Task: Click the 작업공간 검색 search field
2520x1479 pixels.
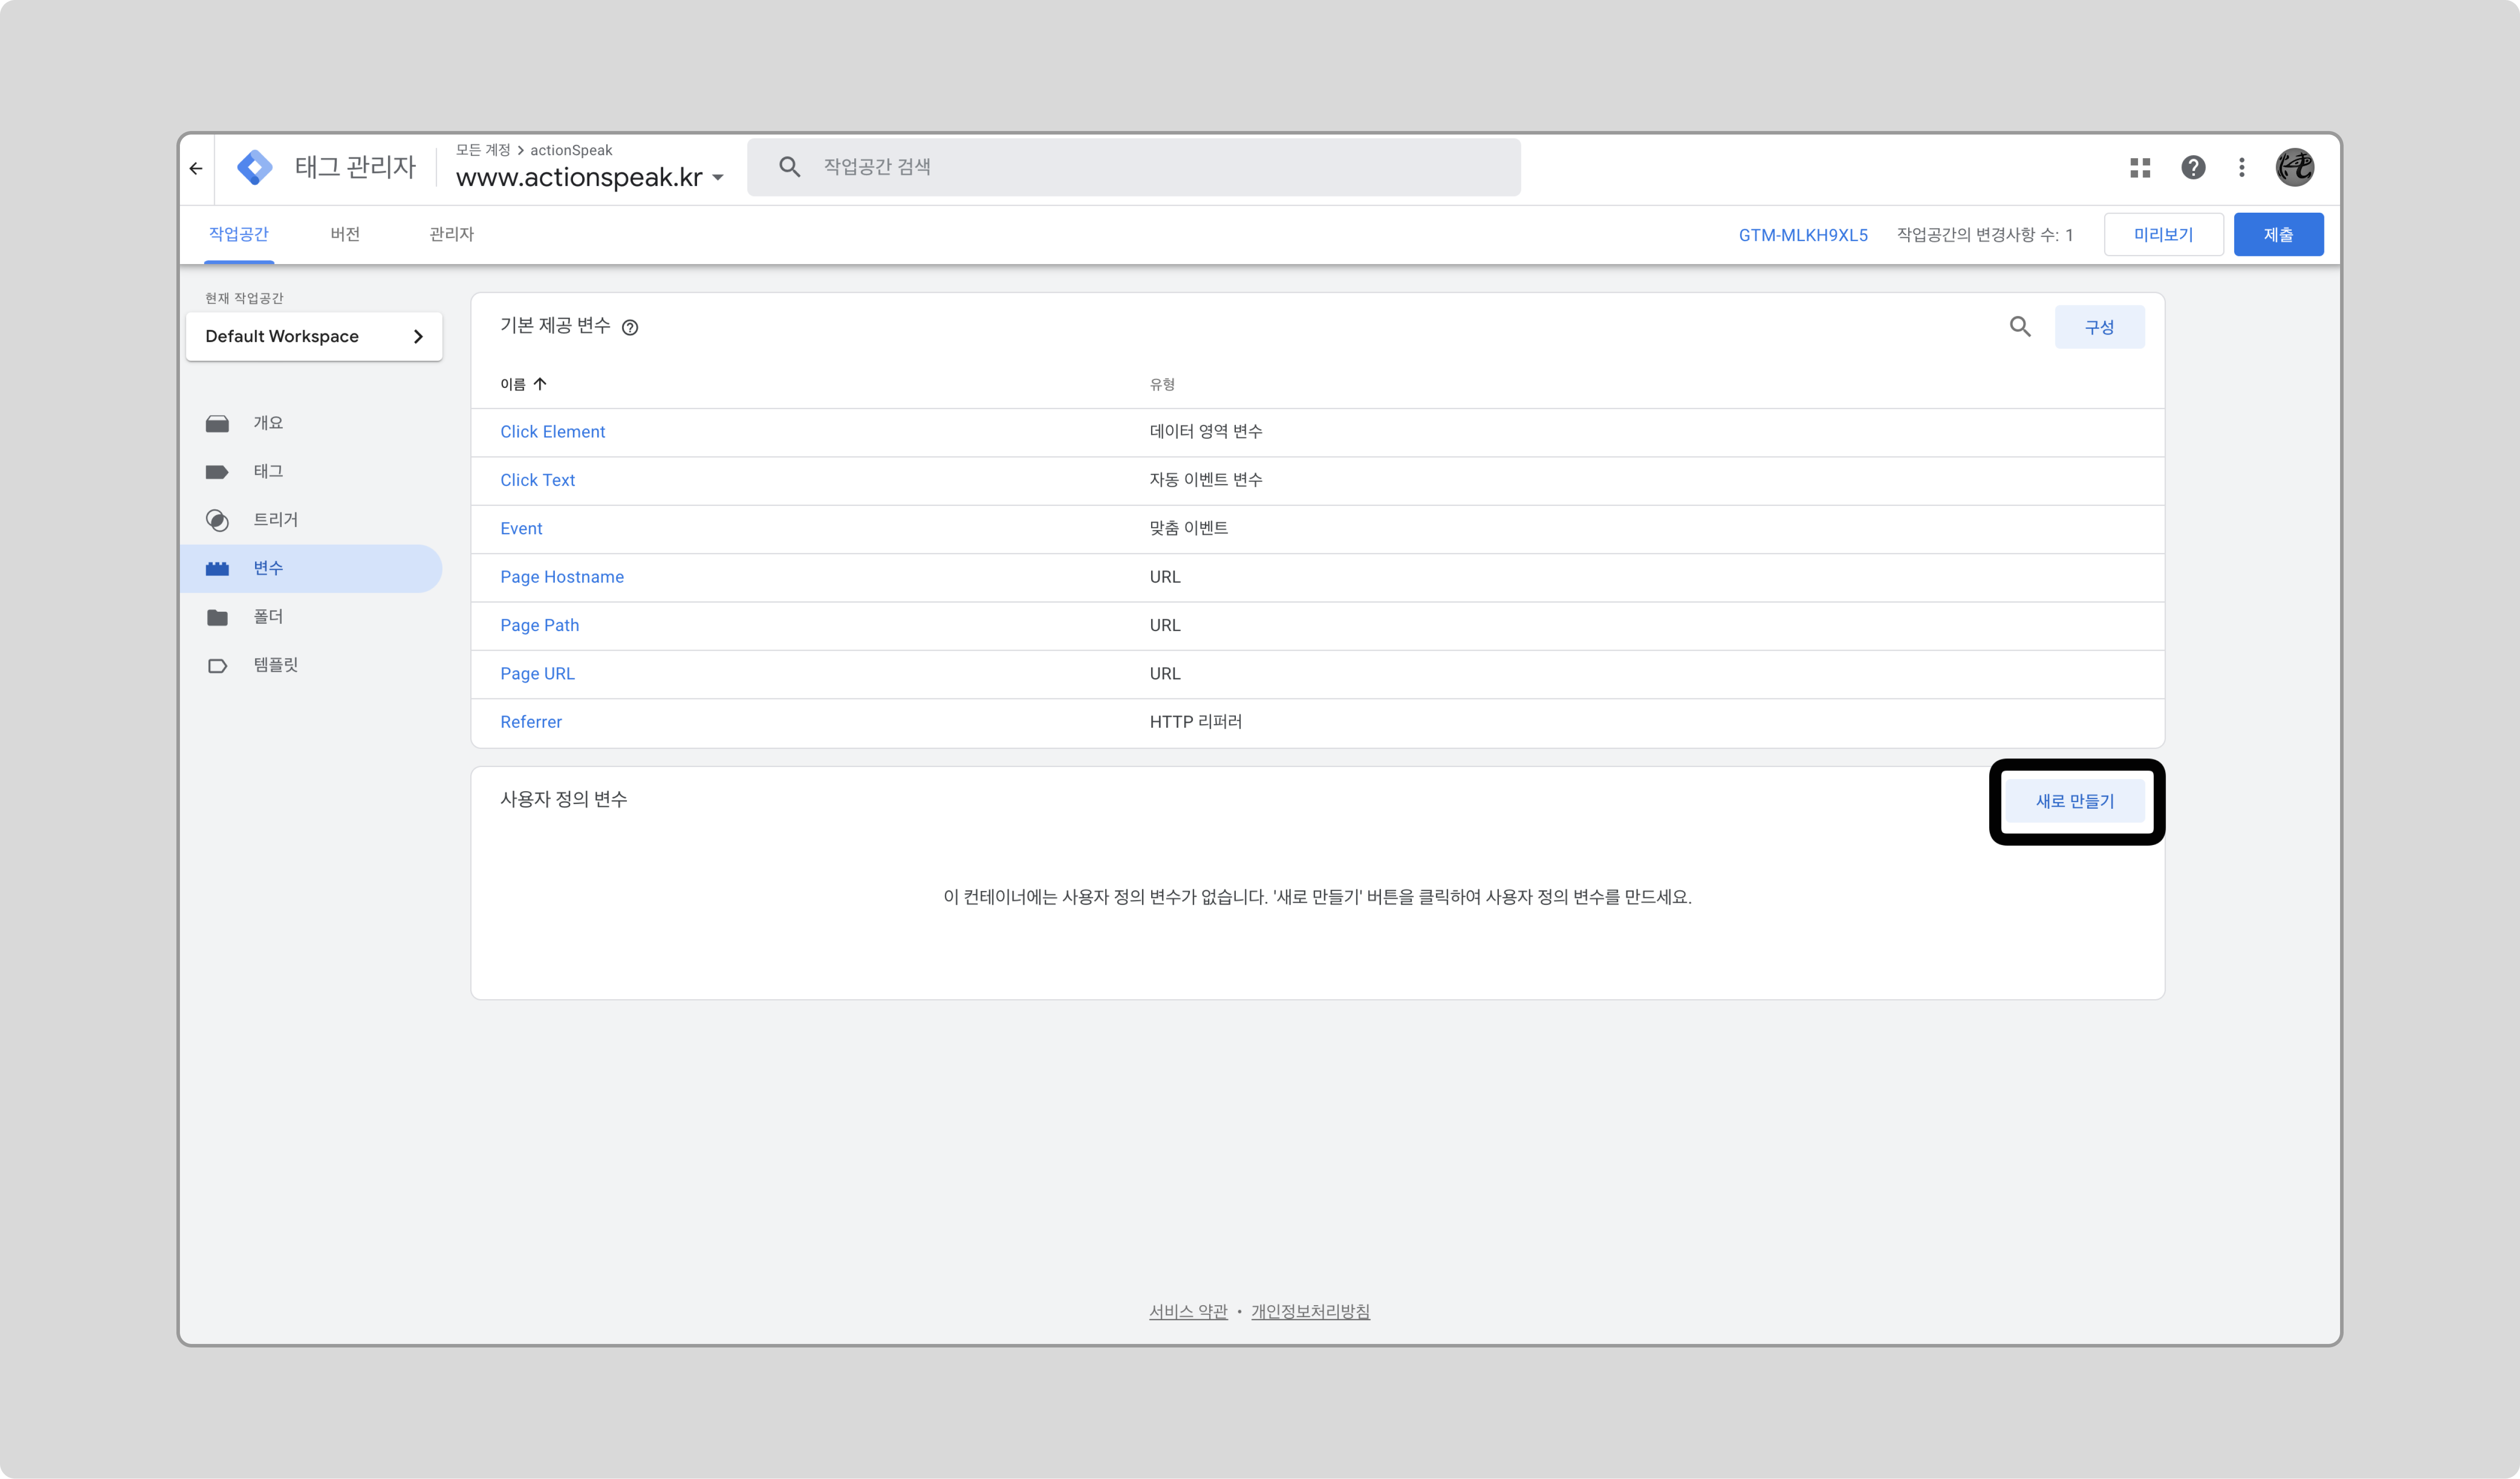Action: (x=1134, y=167)
